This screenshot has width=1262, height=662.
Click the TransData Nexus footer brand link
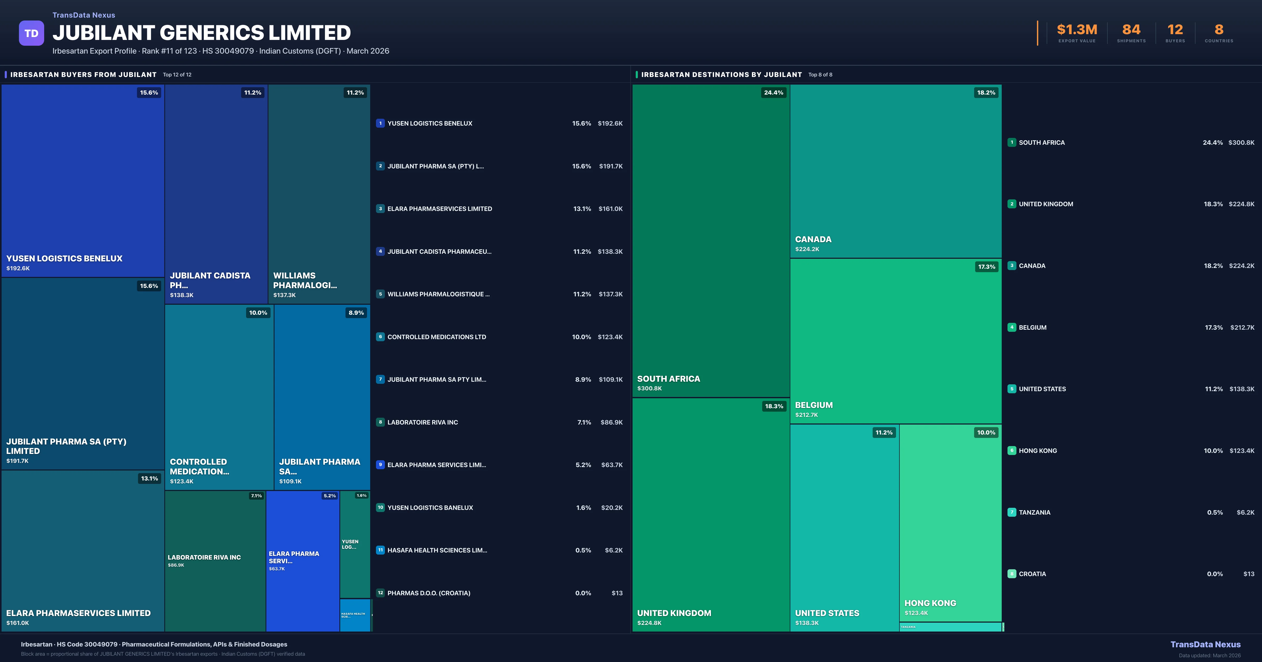click(1205, 644)
